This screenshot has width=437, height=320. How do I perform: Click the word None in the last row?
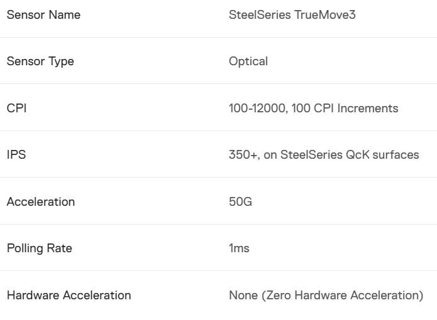pos(243,295)
